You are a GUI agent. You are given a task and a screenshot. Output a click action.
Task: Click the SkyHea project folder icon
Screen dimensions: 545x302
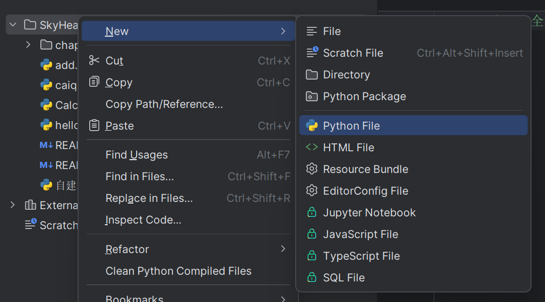pyautogui.click(x=30, y=24)
